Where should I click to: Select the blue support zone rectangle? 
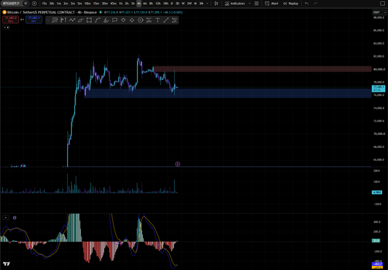(x=228, y=93)
